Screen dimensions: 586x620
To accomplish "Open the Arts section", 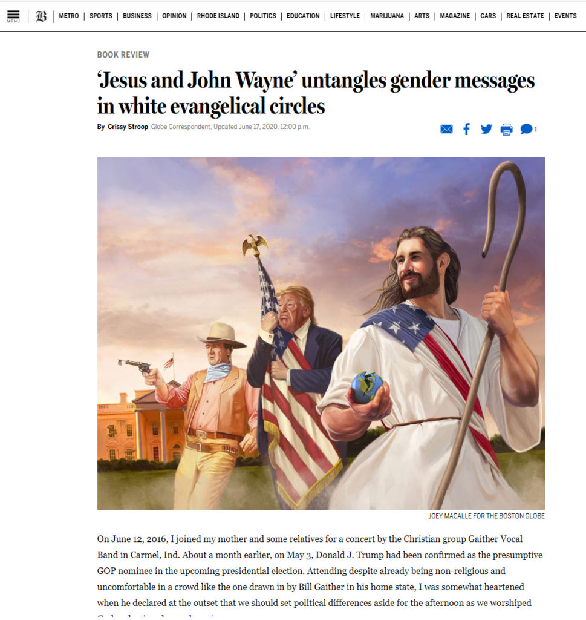I will pos(422,16).
